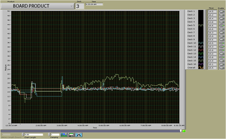Click the Overall mean value 15.5
Image resolution: width=226 pixels, height=139 pixels.
pos(212,68)
